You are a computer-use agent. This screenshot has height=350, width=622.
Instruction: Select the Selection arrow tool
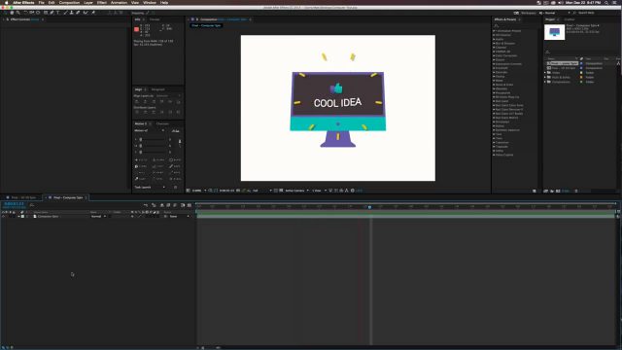(5, 13)
